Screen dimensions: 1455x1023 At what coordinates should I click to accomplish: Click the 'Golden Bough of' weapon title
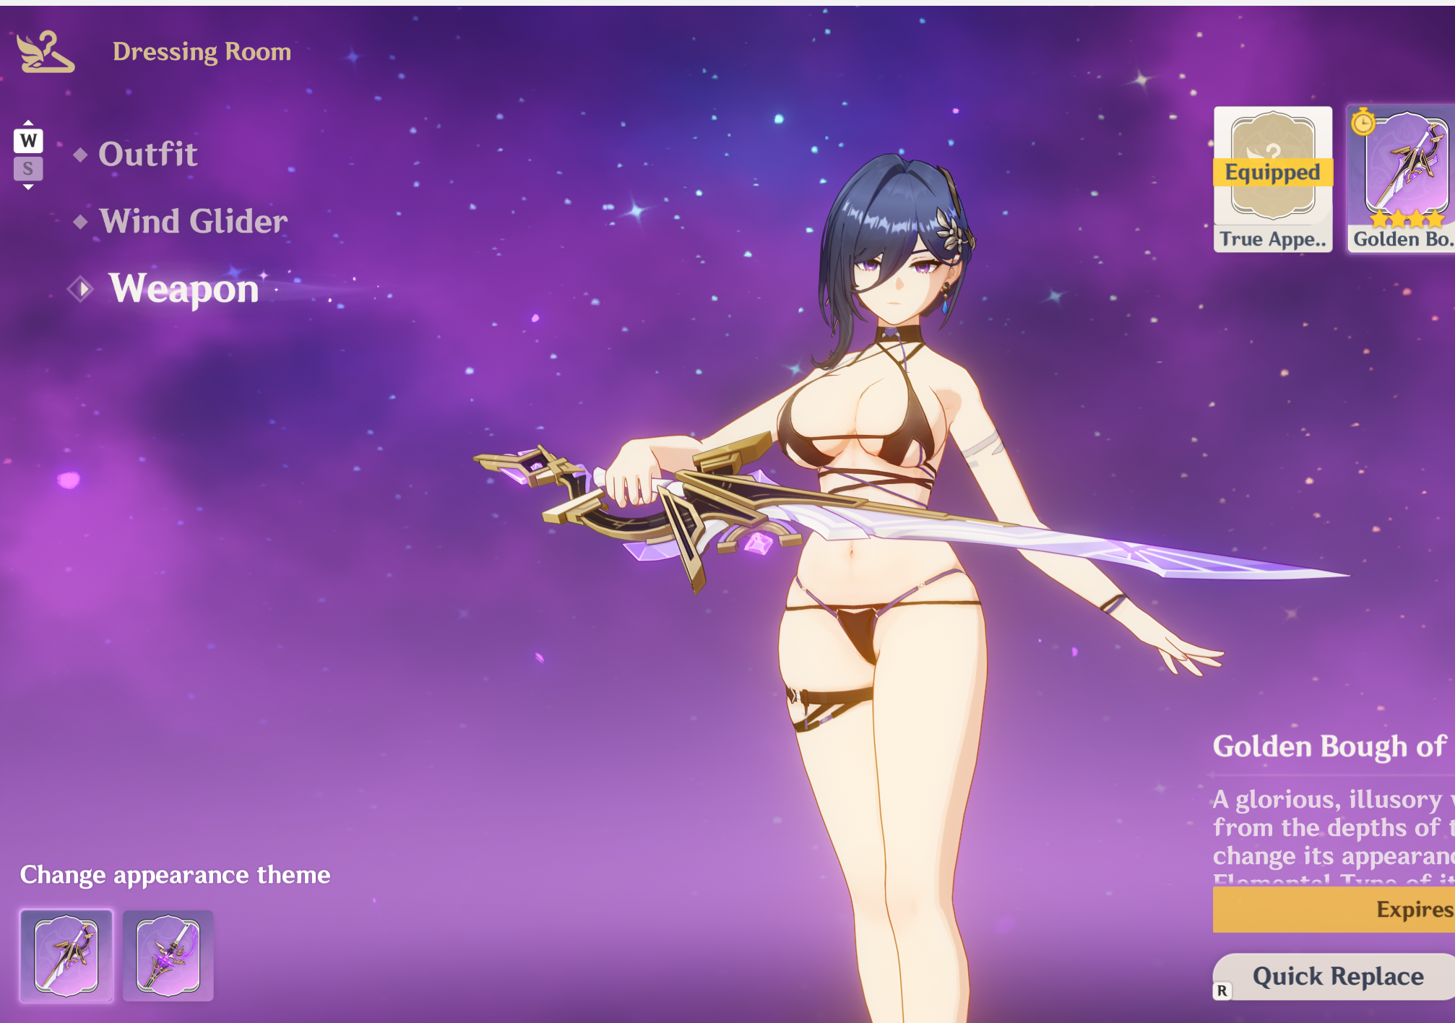coord(1330,746)
